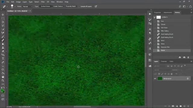The width and height of the screenshot is (193, 108).
Task: Toggle lock all padlock in Layers lock row
Action: coord(172,74)
